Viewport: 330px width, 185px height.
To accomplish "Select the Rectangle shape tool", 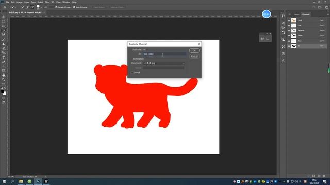I will coord(4,71).
